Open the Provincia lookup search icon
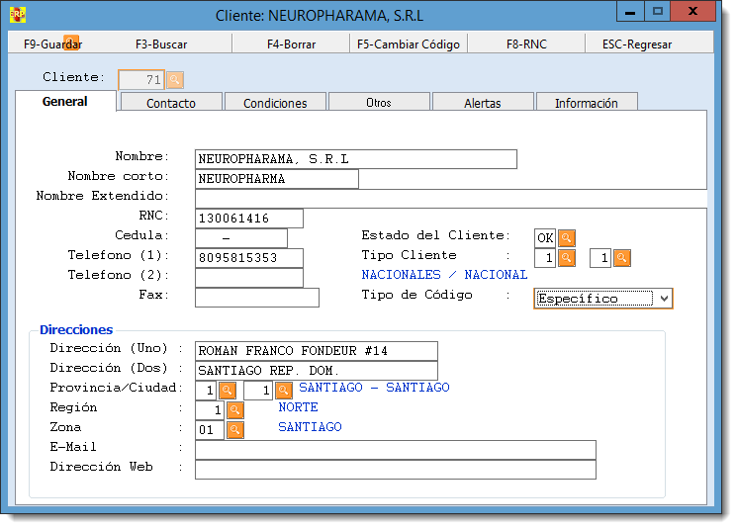Image resolution: width=737 pixels, height=529 pixels. click(x=227, y=391)
